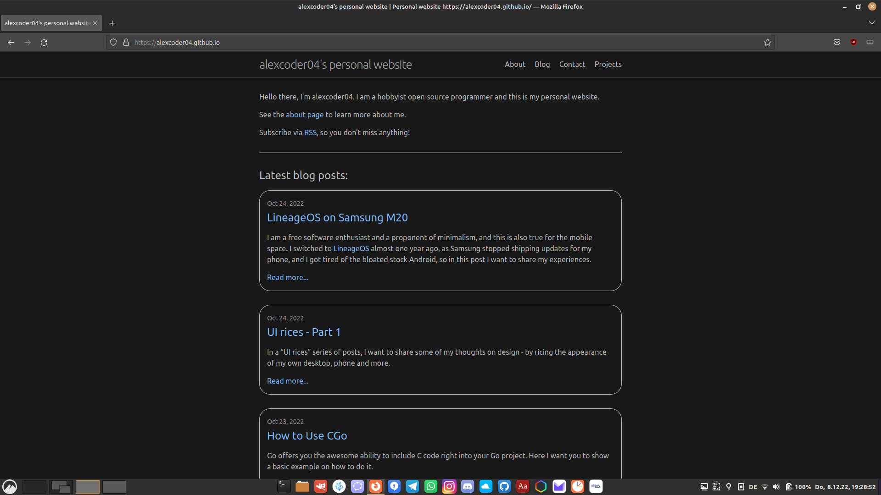Image resolution: width=881 pixels, height=495 pixels.
Task: Launch the purple ring icon app in the taskbar
Action: pyautogui.click(x=357, y=486)
